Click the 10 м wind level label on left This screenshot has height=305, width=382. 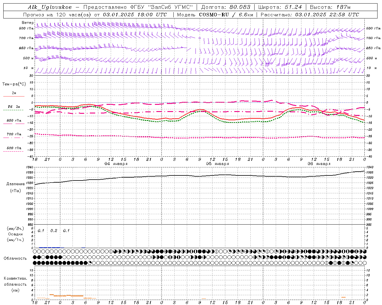[28, 68]
